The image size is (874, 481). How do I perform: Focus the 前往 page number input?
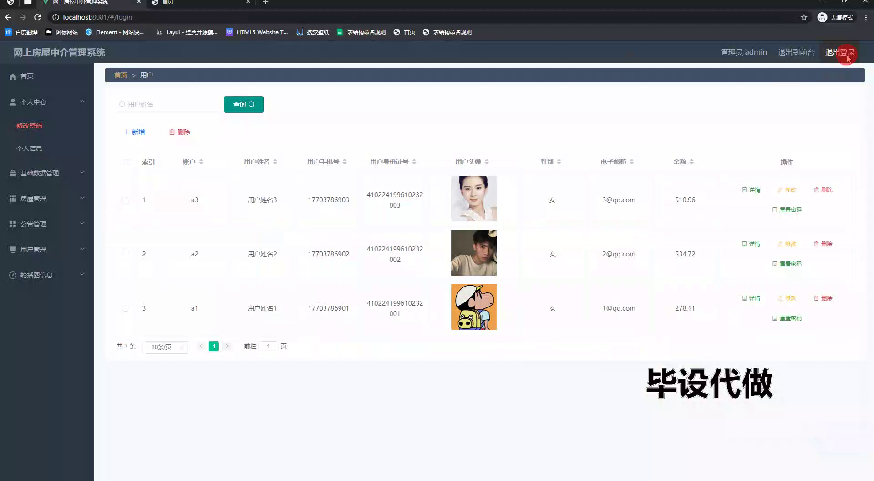[269, 346]
